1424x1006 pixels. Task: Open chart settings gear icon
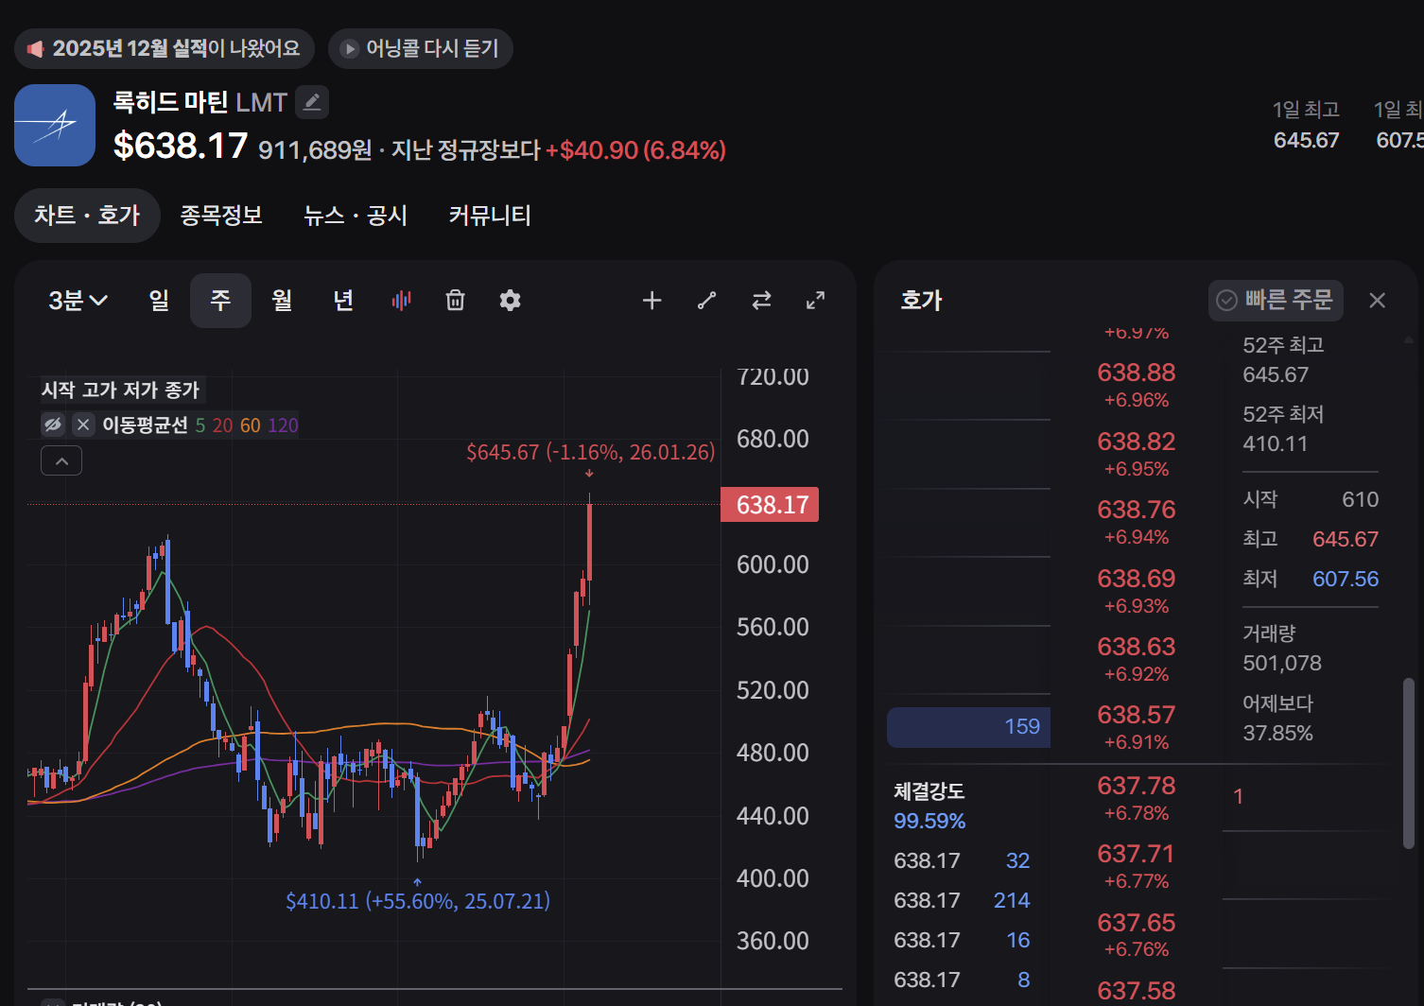click(x=511, y=301)
